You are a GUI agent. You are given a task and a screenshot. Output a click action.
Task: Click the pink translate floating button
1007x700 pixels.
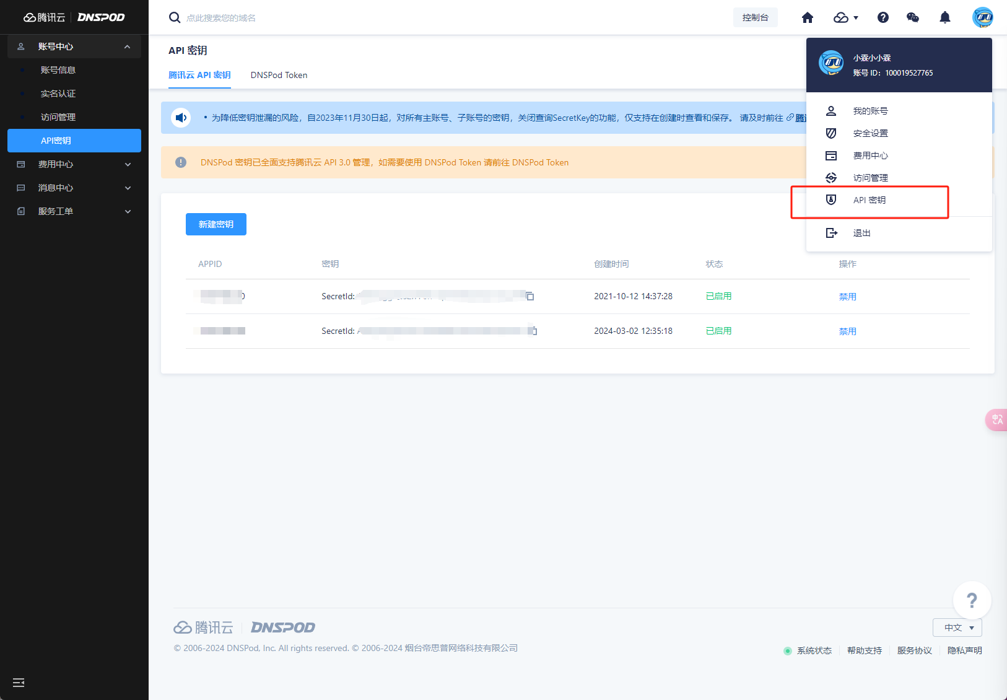click(996, 420)
